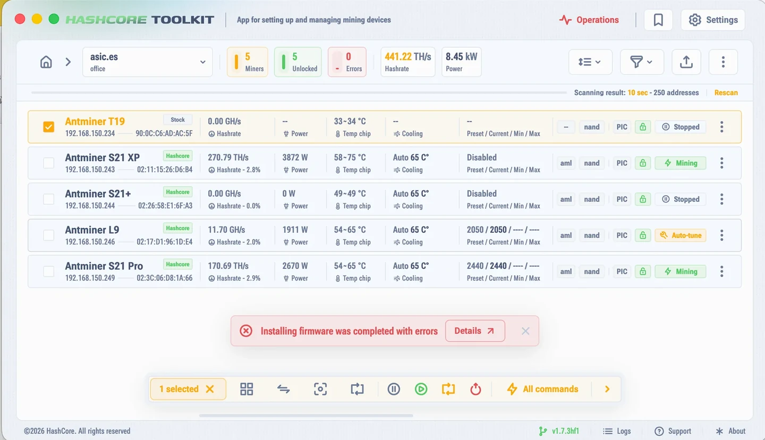Click the v1.7.3hf1 version indicator

pos(559,431)
